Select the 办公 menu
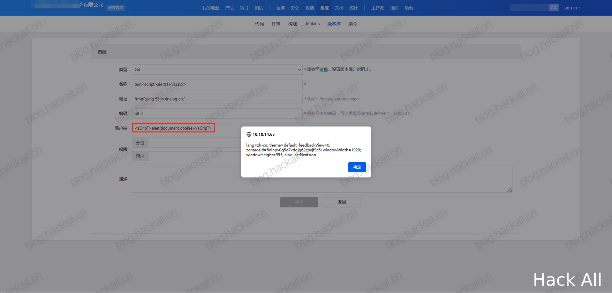The image size is (612, 293). (295, 8)
